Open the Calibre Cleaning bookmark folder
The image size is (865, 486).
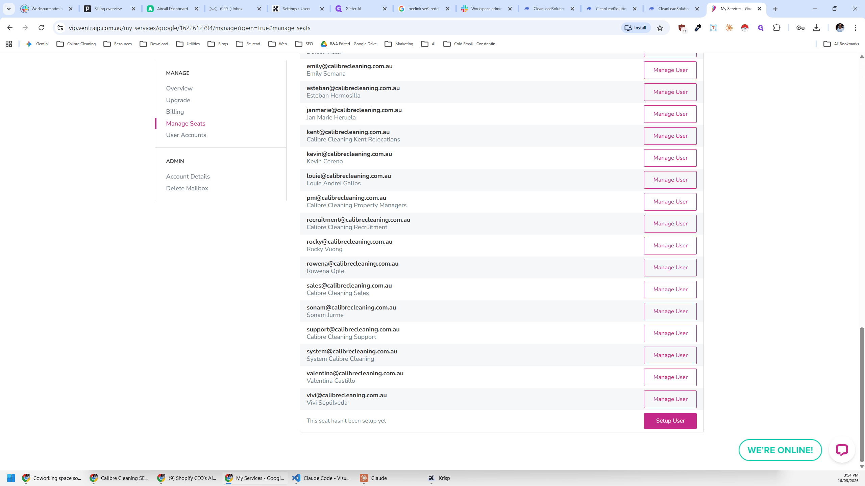(76, 44)
